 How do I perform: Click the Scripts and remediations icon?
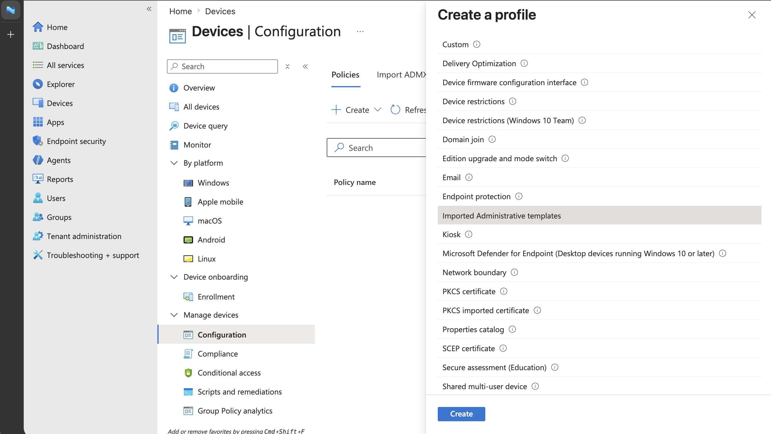coord(188,392)
